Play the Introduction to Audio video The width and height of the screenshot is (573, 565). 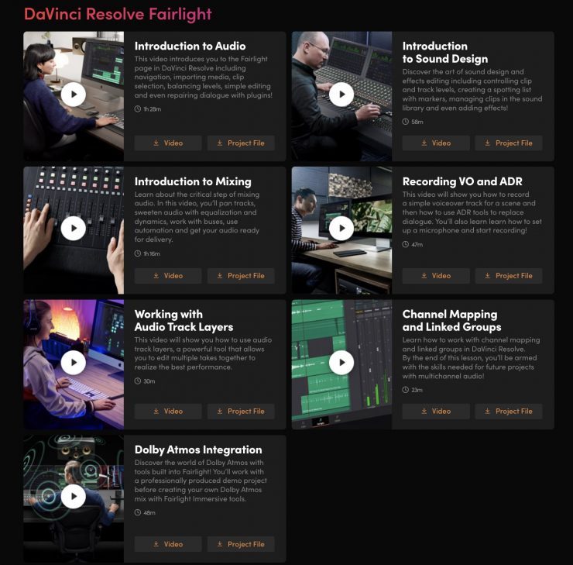pos(74,95)
